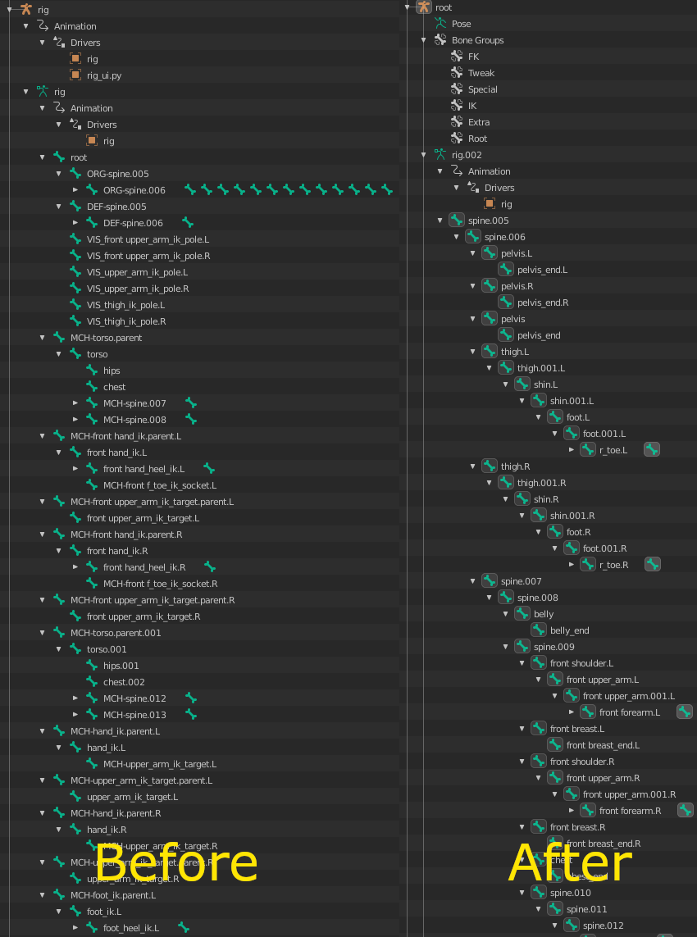Click the armature icon beside root
This screenshot has width=697, height=937.
424,7
